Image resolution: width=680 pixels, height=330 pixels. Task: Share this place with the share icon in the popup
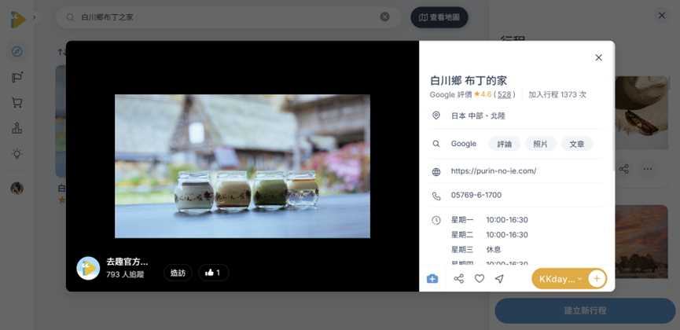(459, 279)
